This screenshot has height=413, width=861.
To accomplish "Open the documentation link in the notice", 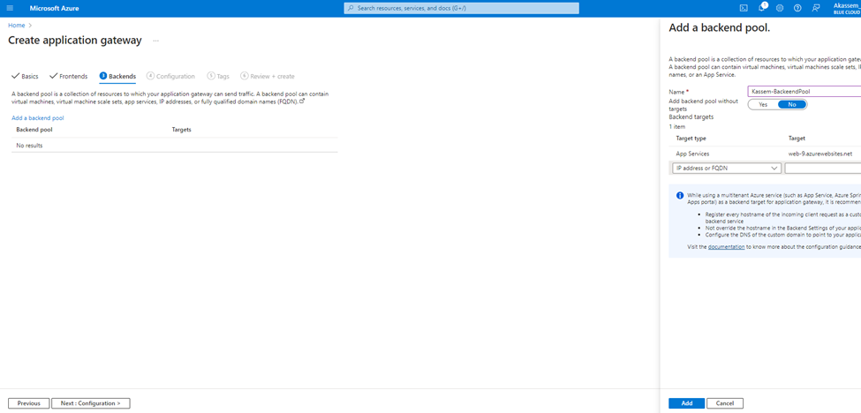I will 726,247.
